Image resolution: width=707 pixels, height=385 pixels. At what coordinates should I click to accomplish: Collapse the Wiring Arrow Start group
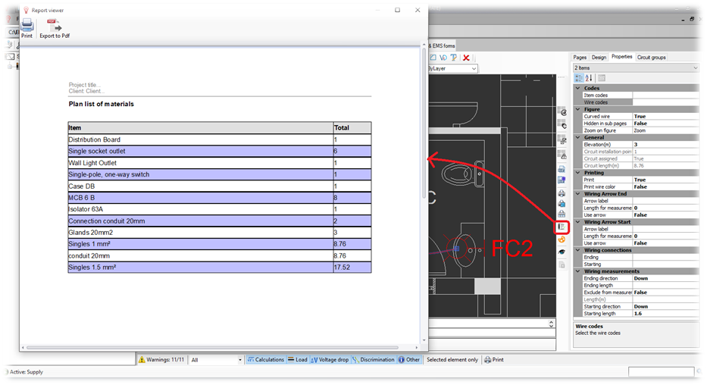tap(578, 222)
